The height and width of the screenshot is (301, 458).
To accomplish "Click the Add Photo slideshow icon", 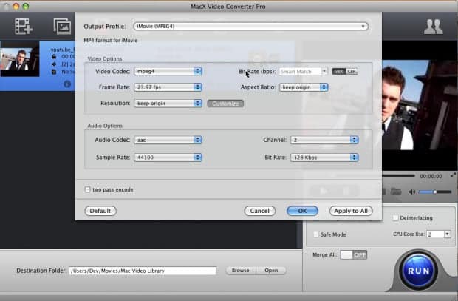I will (62, 27).
